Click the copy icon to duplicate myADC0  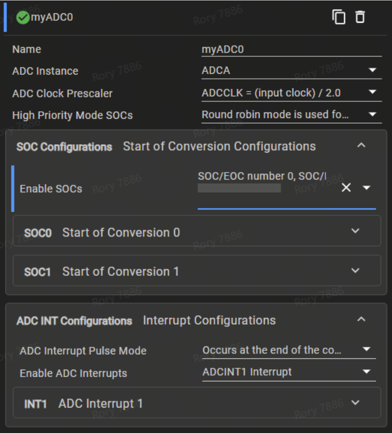coord(339,18)
